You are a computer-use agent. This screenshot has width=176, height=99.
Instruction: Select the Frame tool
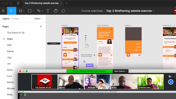(20, 11)
